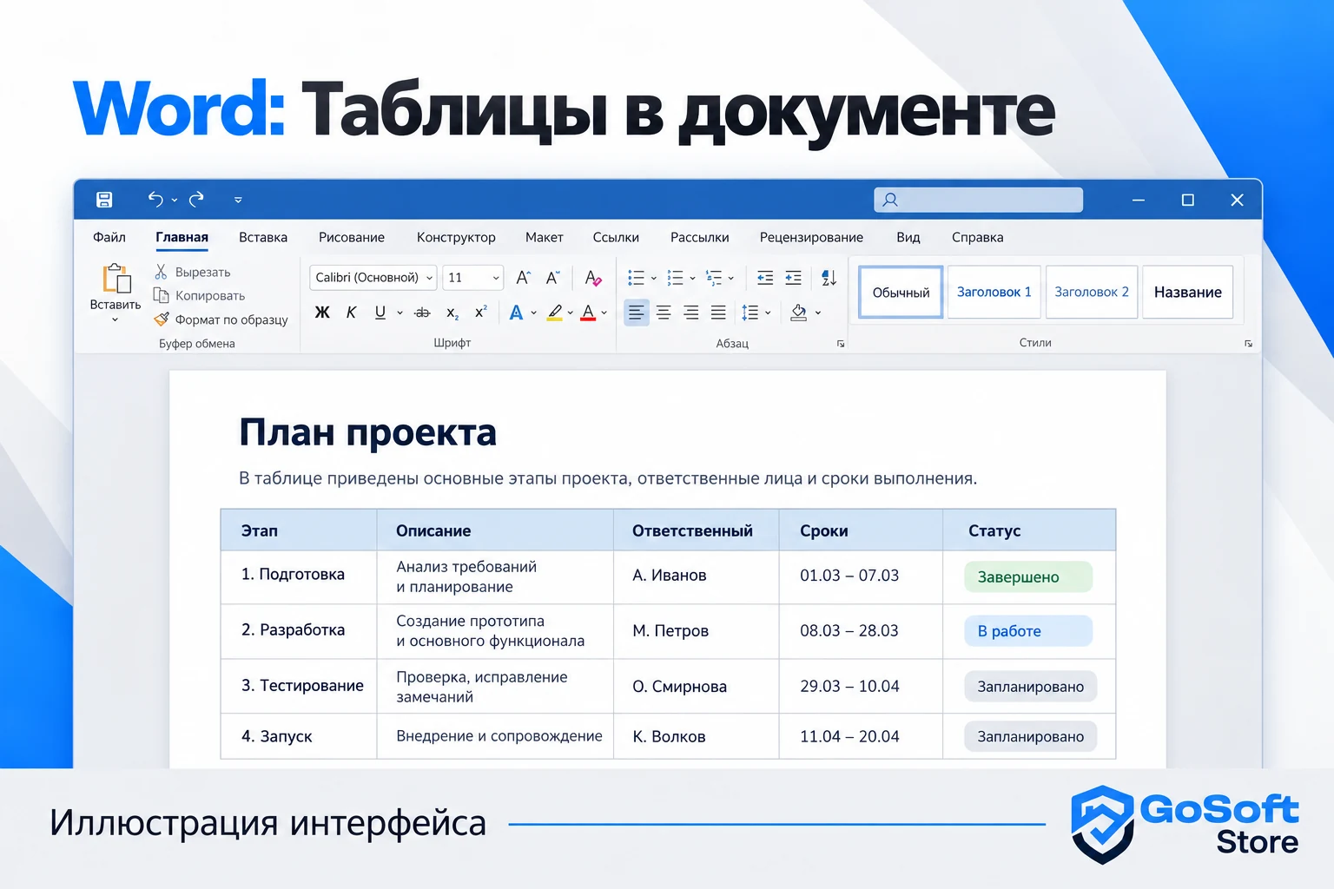1334x889 pixels.
Task: Apply the red font color
Action: (588, 313)
